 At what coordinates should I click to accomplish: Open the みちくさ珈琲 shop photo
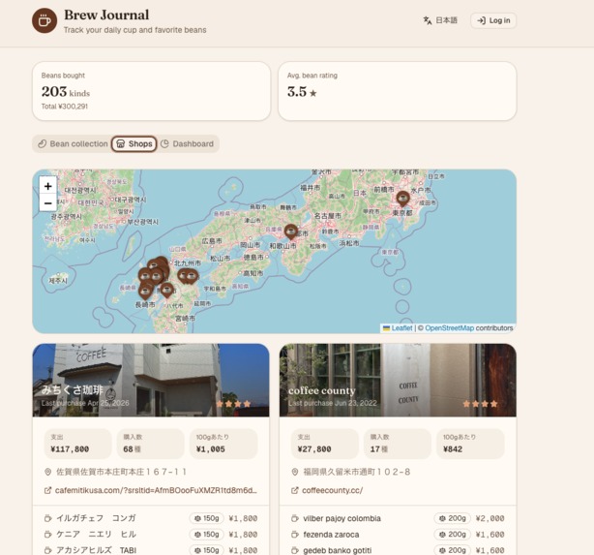point(151,380)
